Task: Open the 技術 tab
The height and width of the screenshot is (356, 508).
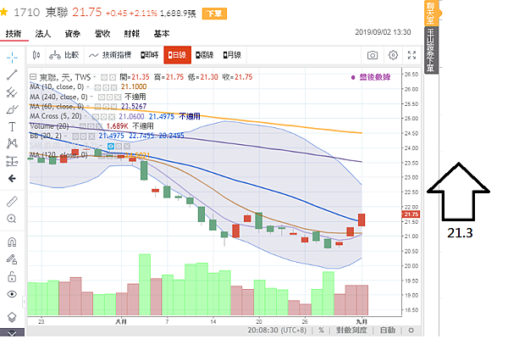Action: 14,34
